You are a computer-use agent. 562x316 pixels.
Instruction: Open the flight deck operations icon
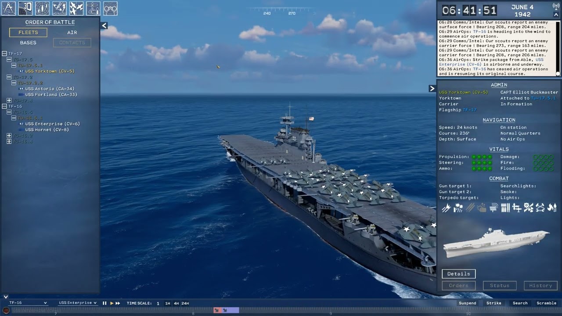(94, 8)
